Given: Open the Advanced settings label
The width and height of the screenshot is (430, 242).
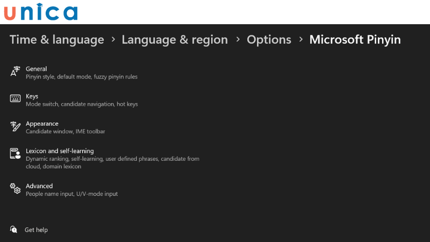Looking at the screenshot, I should [39, 186].
